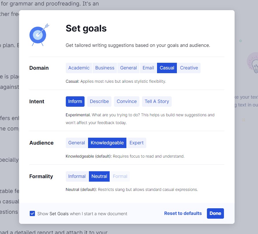
Task: Choose the Convince intent
Action: pyautogui.click(x=127, y=102)
